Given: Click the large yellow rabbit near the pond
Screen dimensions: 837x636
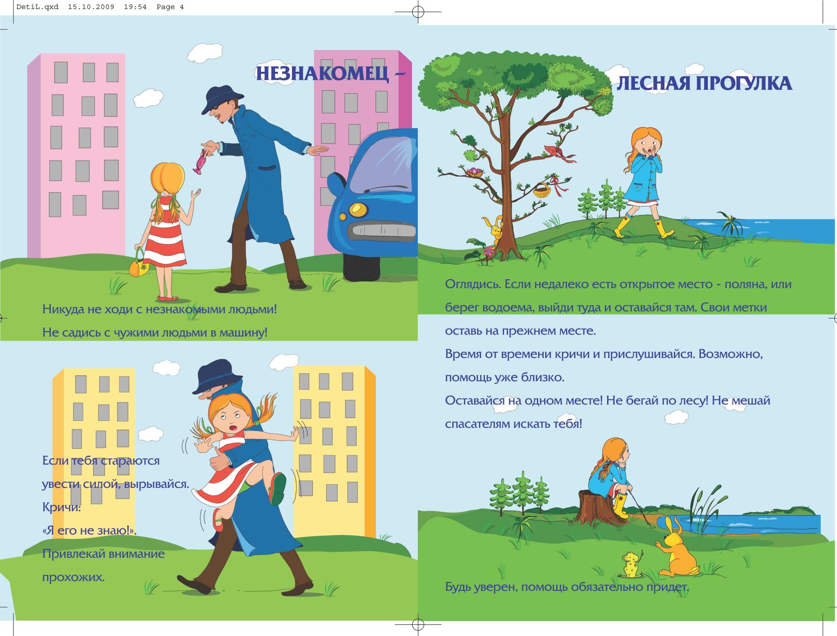Looking at the screenshot, I should (676, 547).
